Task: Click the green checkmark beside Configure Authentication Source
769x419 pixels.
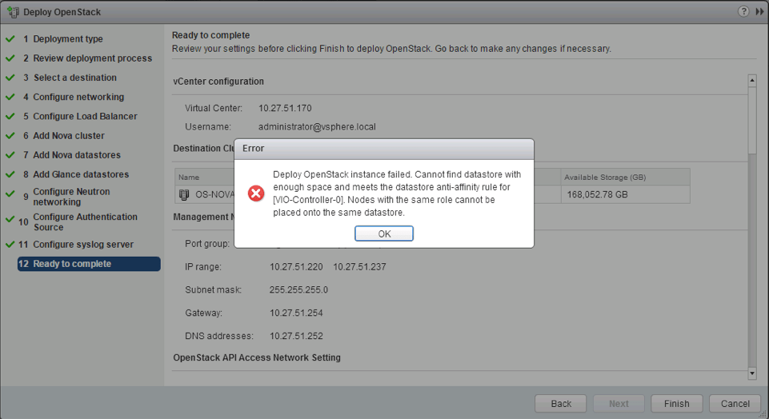Action: 10,219
